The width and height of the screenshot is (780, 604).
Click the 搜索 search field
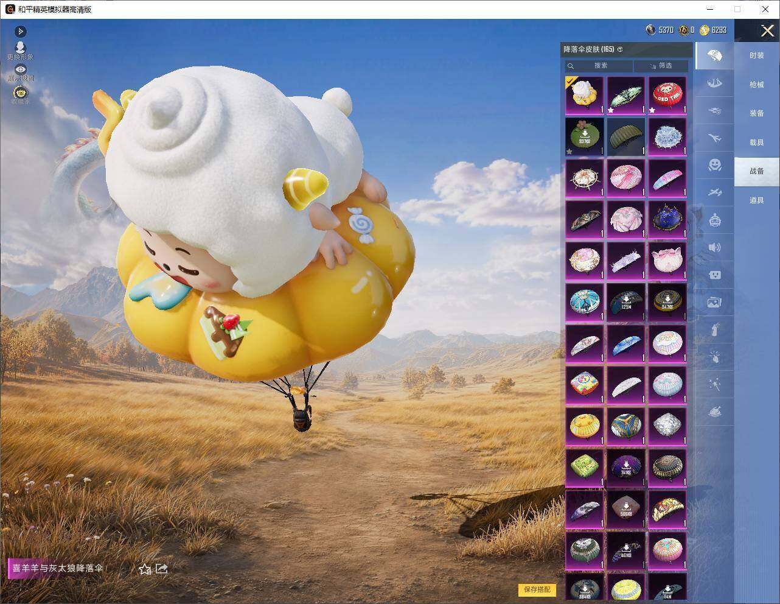point(599,66)
